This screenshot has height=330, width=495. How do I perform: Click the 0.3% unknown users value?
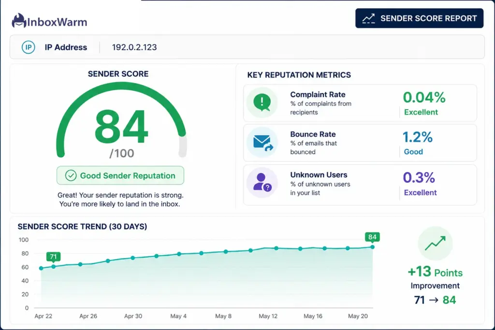click(x=419, y=178)
